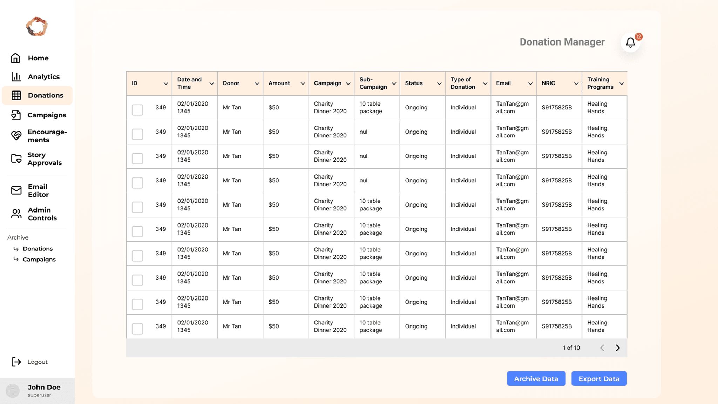Click the Home house icon
This screenshot has height=404, width=718.
(x=15, y=58)
